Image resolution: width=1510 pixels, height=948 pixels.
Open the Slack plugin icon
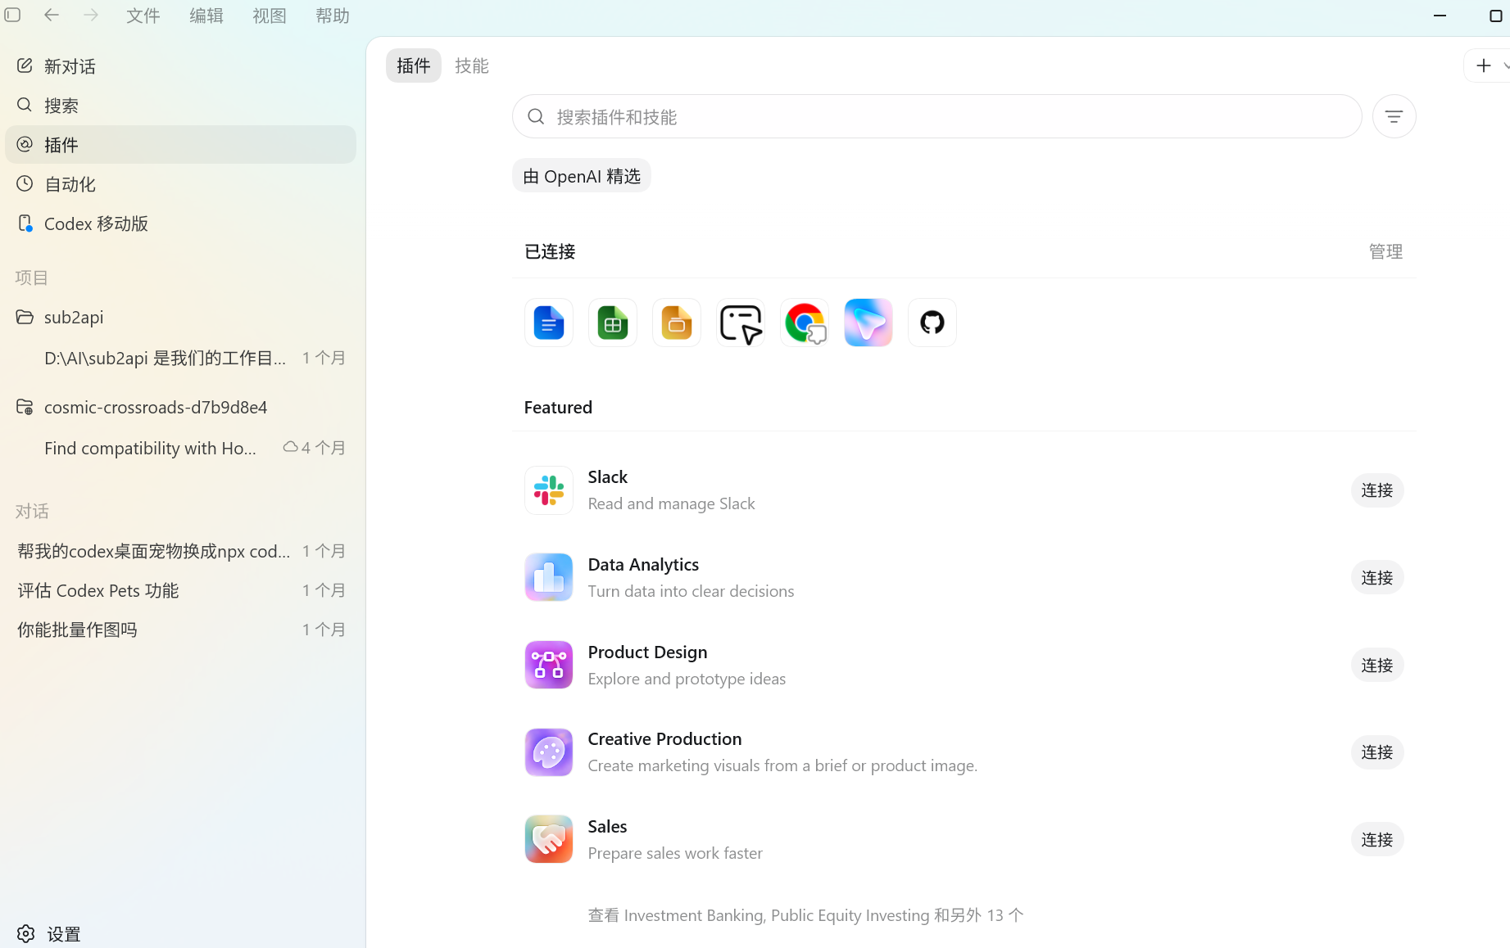(548, 490)
